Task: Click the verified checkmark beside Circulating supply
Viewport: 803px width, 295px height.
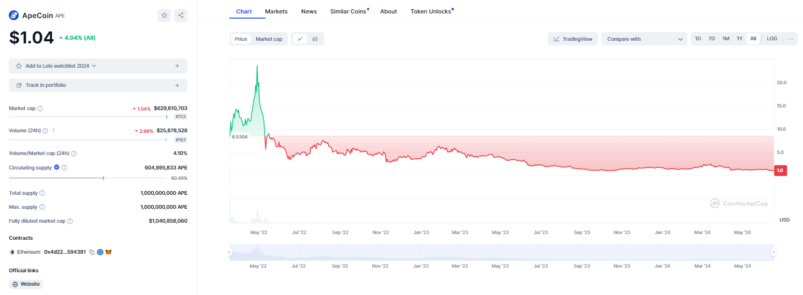Action: click(x=56, y=167)
